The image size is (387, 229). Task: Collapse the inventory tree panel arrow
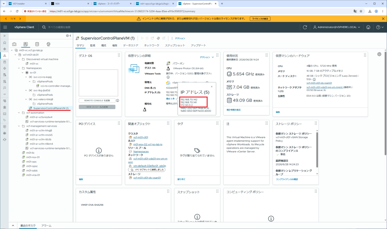coord(70,36)
